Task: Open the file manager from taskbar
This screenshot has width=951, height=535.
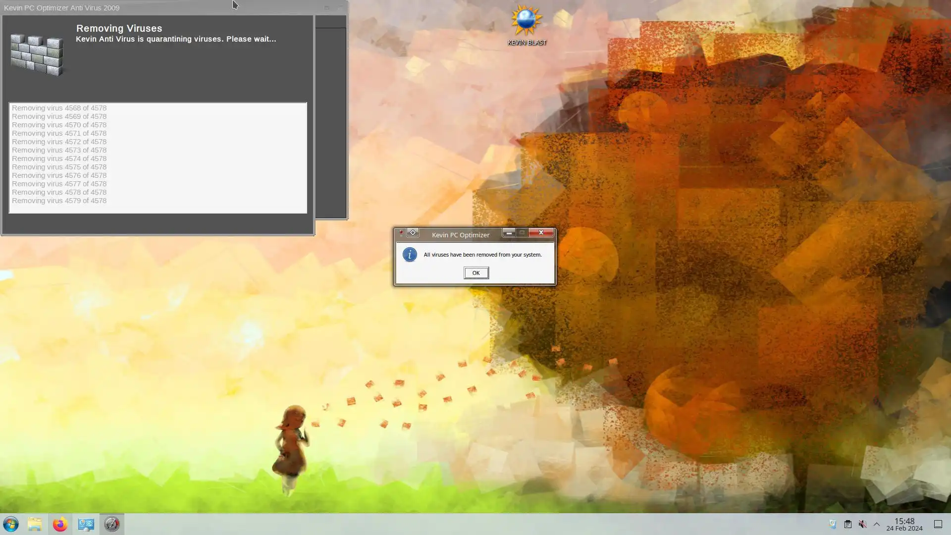Action: (x=35, y=524)
